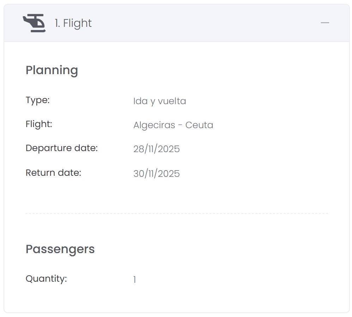Click the "Return date:" label
The image size is (352, 317).
[x=53, y=173]
